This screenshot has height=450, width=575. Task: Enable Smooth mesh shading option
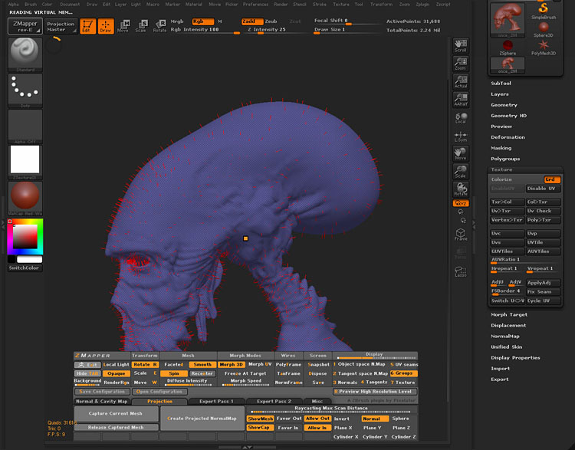click(x=202, y=364)
